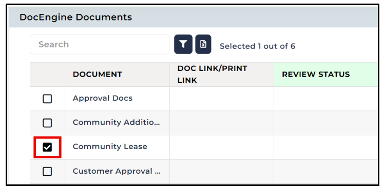Uncheck the Community Lease checkbox
This screenshot has width=384, height=188.
point(47,147)
